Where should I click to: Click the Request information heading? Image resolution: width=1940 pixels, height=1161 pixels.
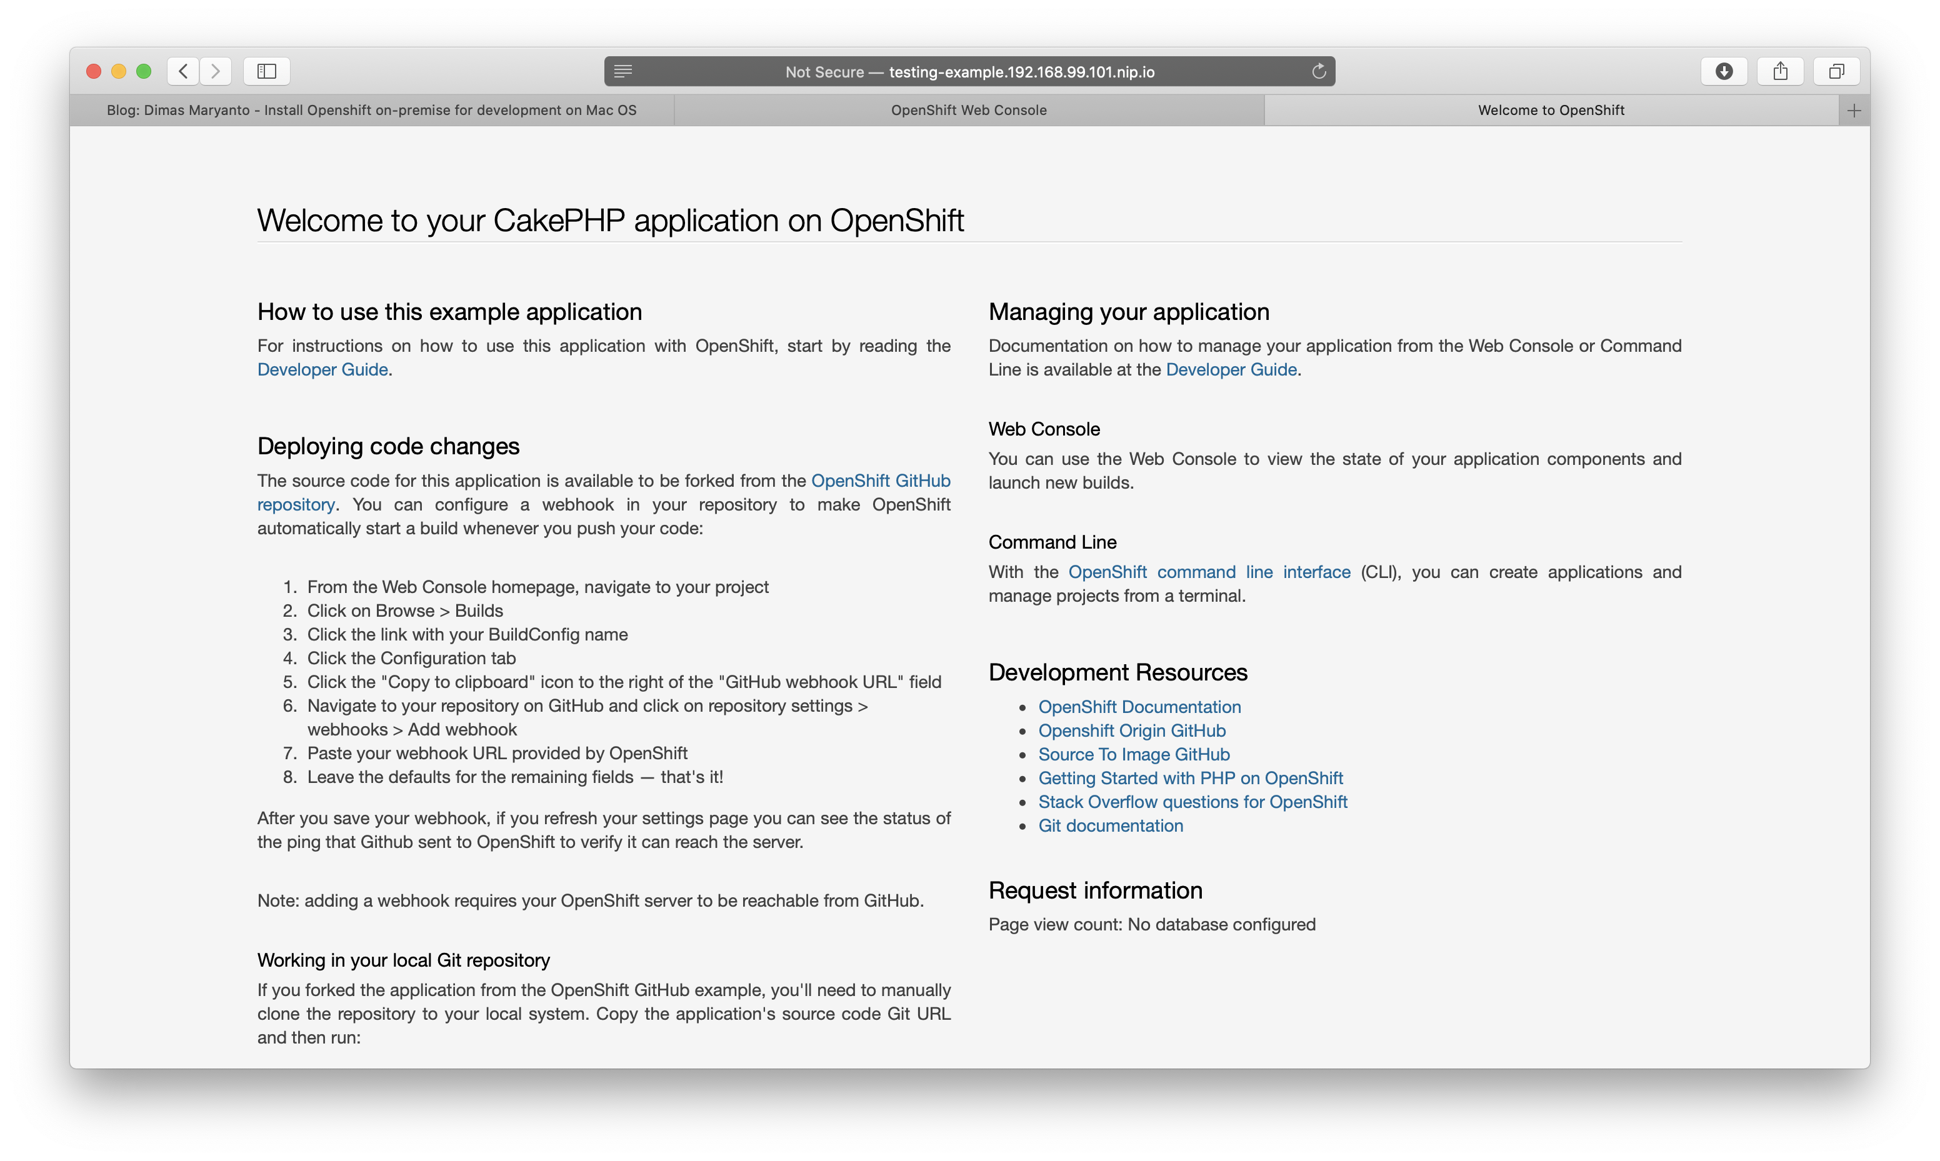pos(1095,890)
